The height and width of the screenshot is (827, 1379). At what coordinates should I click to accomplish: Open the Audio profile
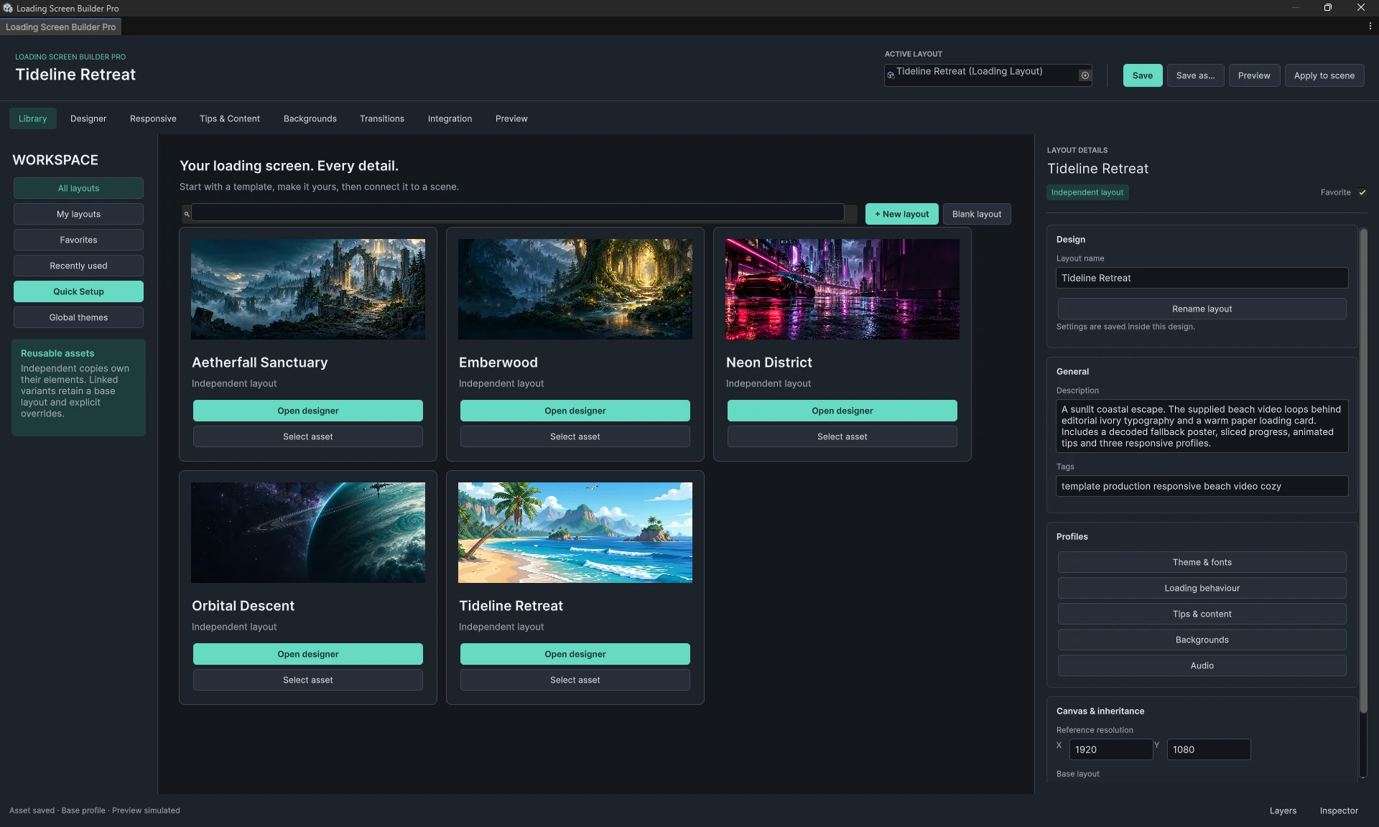pos(1202,665)
